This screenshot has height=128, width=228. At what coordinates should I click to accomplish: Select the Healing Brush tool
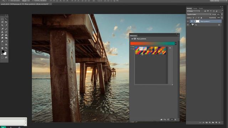2,28
